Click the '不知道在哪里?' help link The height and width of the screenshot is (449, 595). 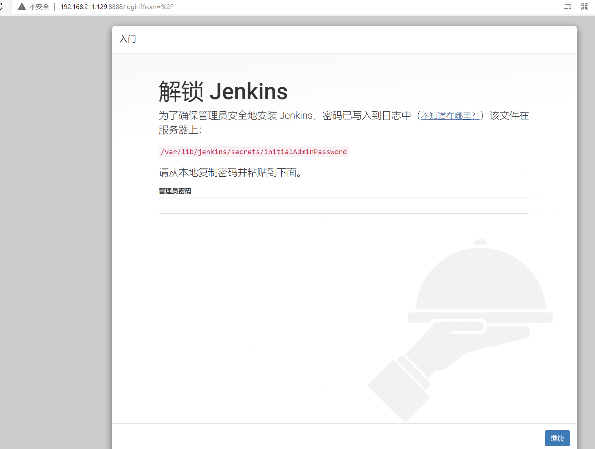click(450, 116)
